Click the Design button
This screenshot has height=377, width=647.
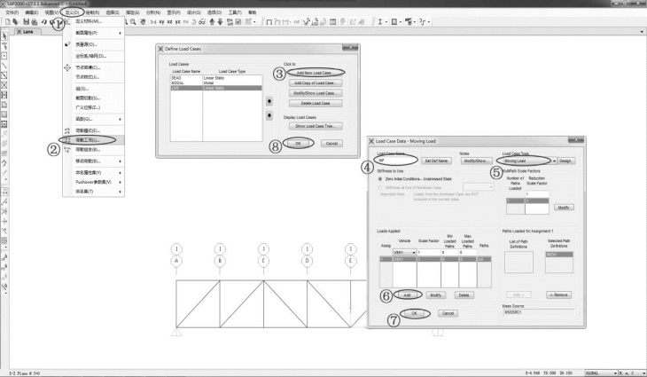pyautogui.click(x=566, y=161)
